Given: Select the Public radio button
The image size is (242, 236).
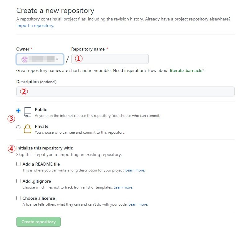Looking at the screenshot, I should point(19,110).
